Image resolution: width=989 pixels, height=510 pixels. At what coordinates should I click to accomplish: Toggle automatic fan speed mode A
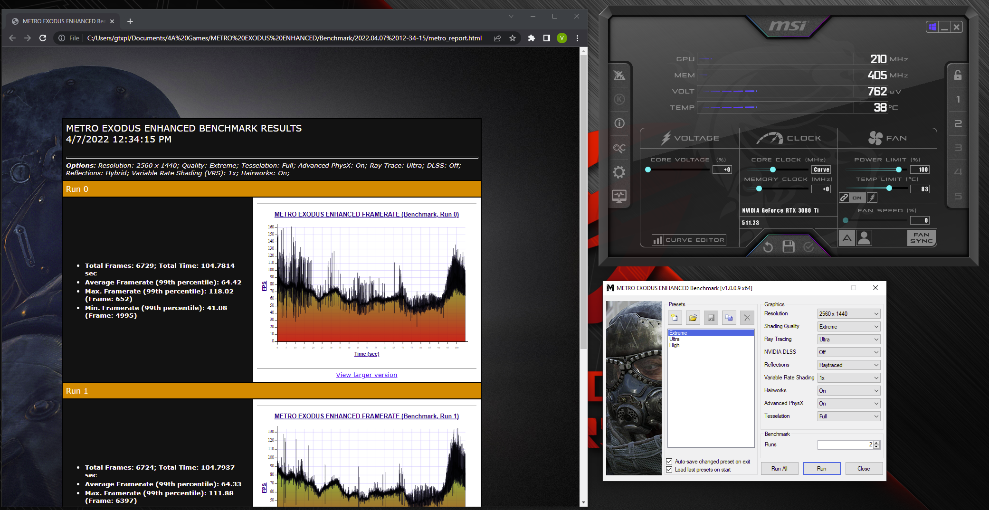click(847, 238)
